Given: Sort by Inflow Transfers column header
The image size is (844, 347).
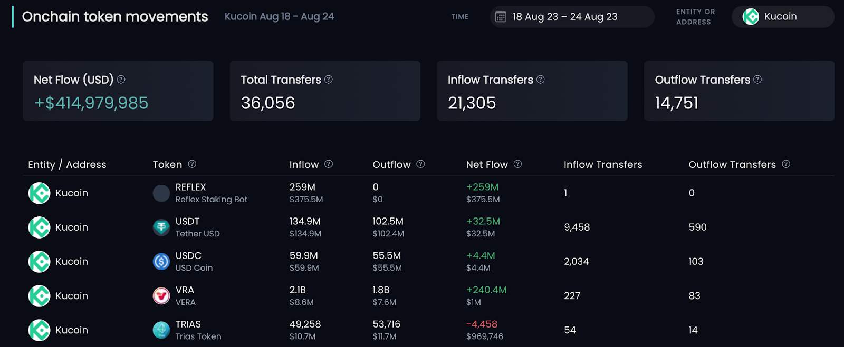Looking at the screenshot, I should click(603, 165).
